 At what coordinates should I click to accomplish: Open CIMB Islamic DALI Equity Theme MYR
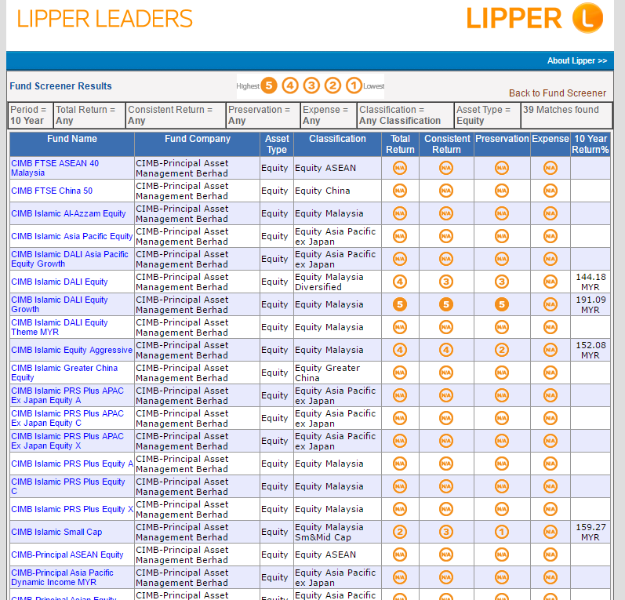point(60,327)
